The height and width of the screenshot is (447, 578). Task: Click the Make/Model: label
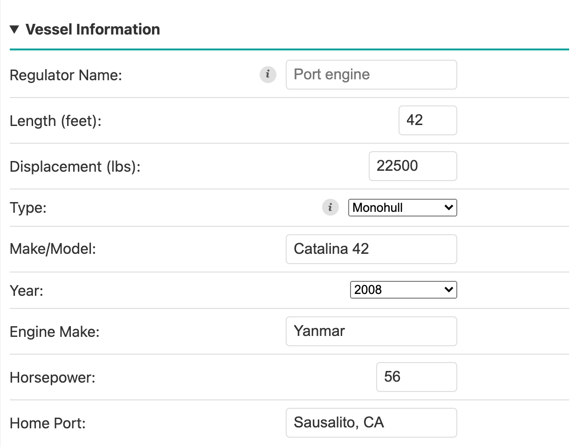pyautogui.click(x=53, y=249)
